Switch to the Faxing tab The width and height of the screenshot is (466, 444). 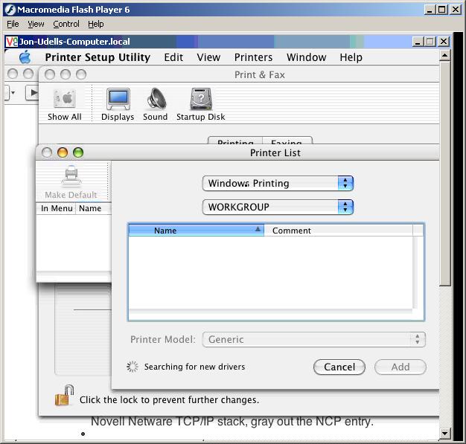pos(287,141)
